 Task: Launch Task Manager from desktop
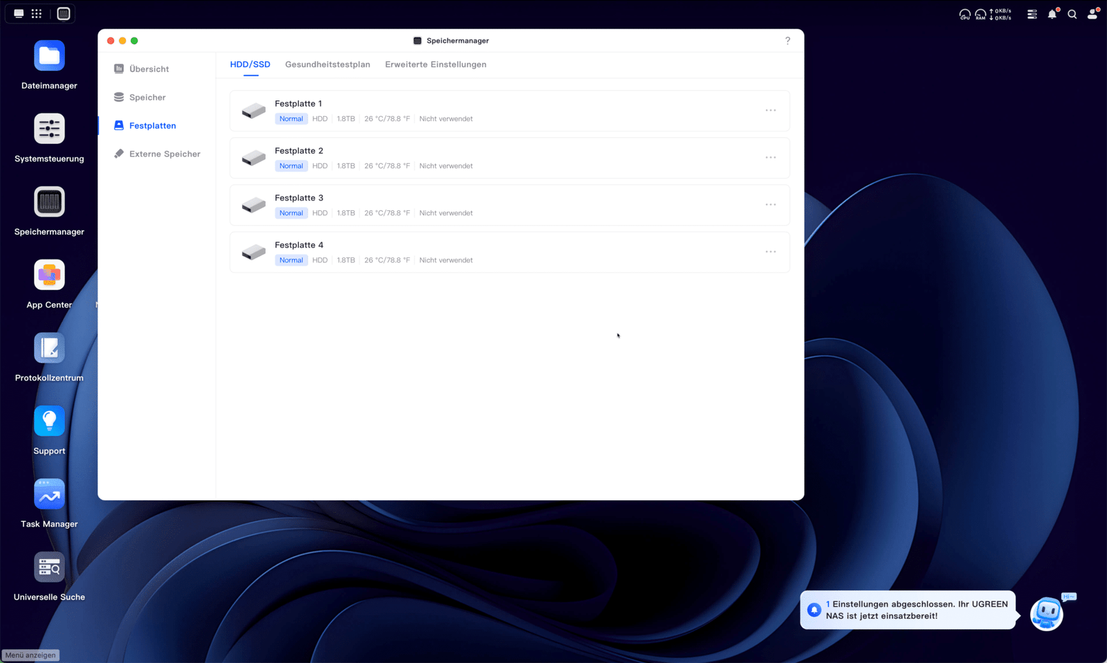coord(49,494)
